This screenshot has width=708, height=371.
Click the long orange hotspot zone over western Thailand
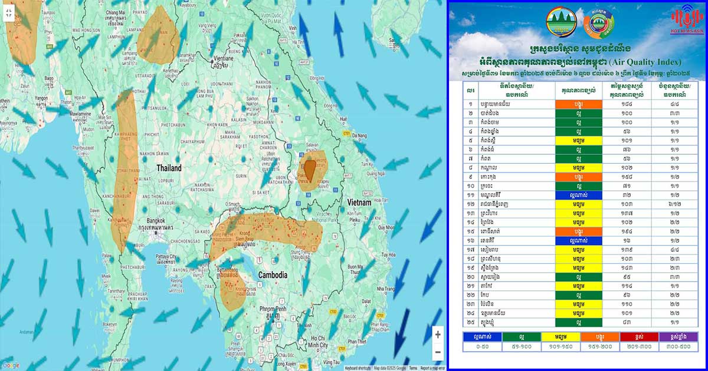126,171
